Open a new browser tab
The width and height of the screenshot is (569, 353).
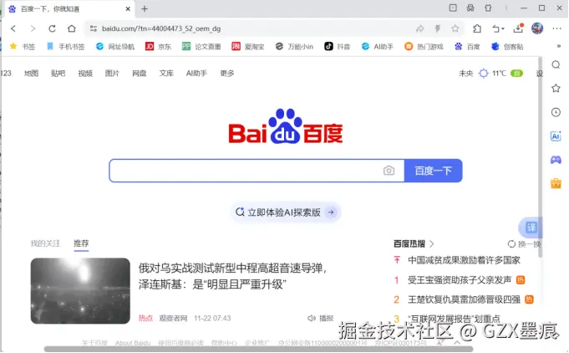[145, 8]
